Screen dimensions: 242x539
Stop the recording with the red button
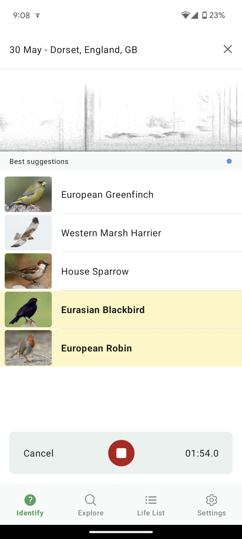(121, 453)
